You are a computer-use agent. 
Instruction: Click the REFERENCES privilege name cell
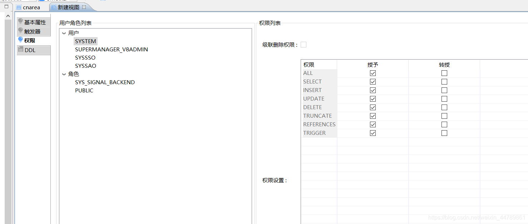pos(319,124)
